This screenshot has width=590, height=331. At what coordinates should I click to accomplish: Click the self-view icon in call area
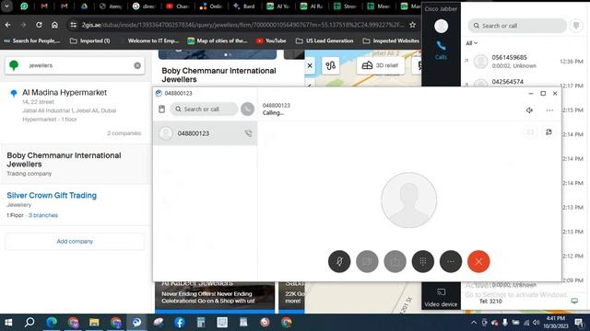pyautogui.click(x=549, y=132)
